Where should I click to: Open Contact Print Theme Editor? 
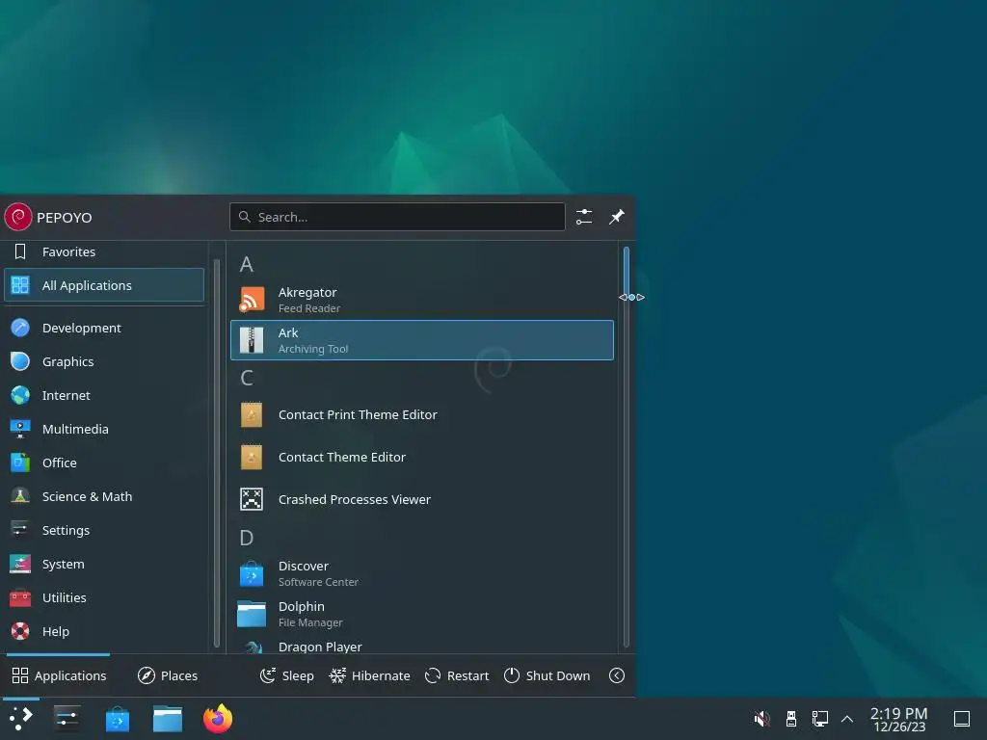[x=422, y=414]
